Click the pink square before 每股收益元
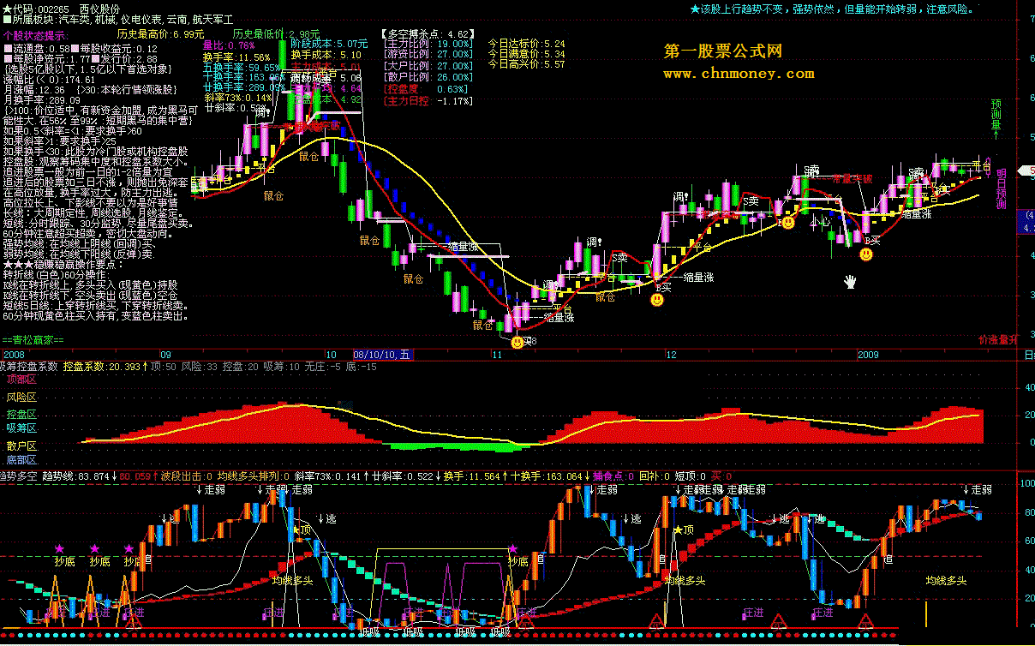 point(75,49)
